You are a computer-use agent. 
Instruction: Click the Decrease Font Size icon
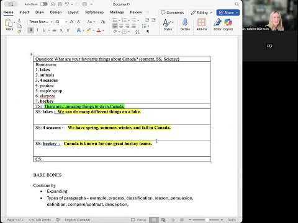[79, 22]
